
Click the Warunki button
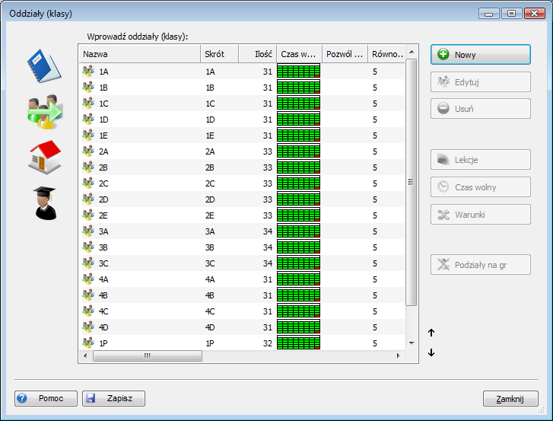[480, 215]
